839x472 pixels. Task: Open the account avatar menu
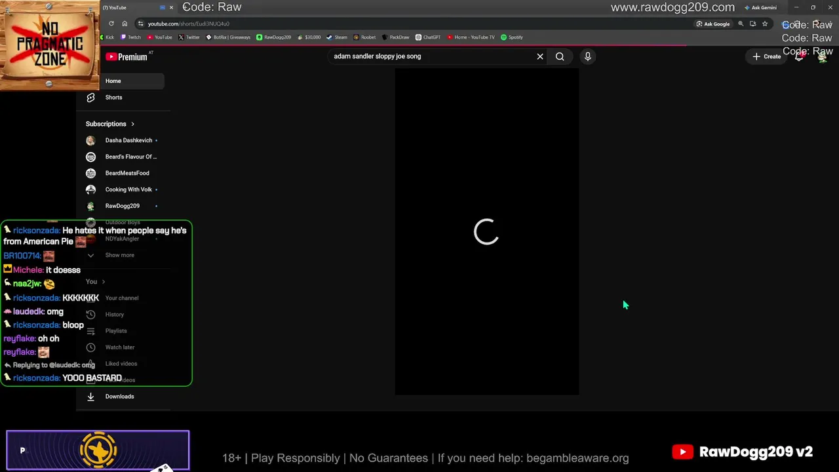pos(822,56)
